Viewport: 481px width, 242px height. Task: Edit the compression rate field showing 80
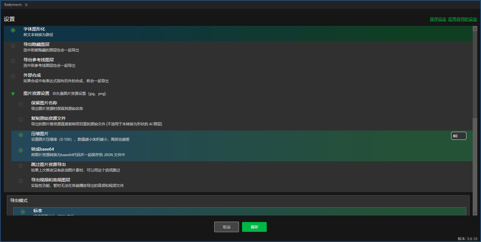tap(458, 136)
